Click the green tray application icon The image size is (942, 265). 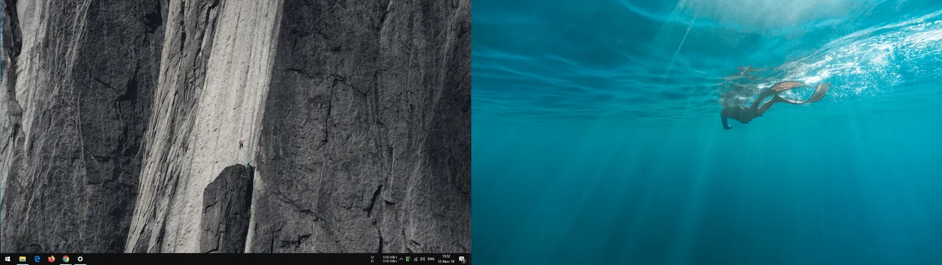(x=408, y=259)
